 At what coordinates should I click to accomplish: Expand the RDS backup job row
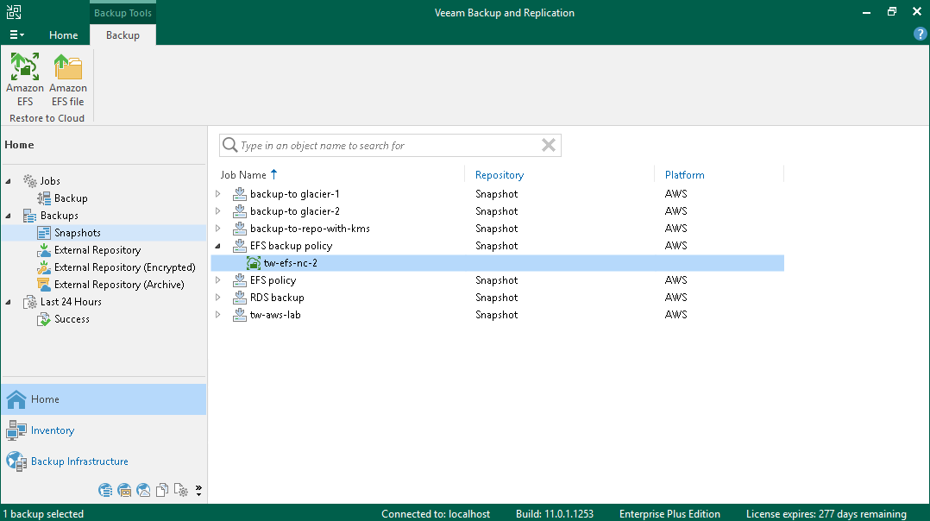point(218,298)
